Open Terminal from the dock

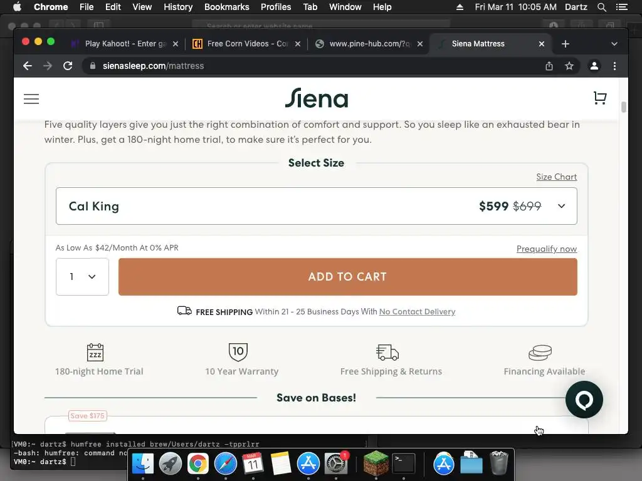404,464
